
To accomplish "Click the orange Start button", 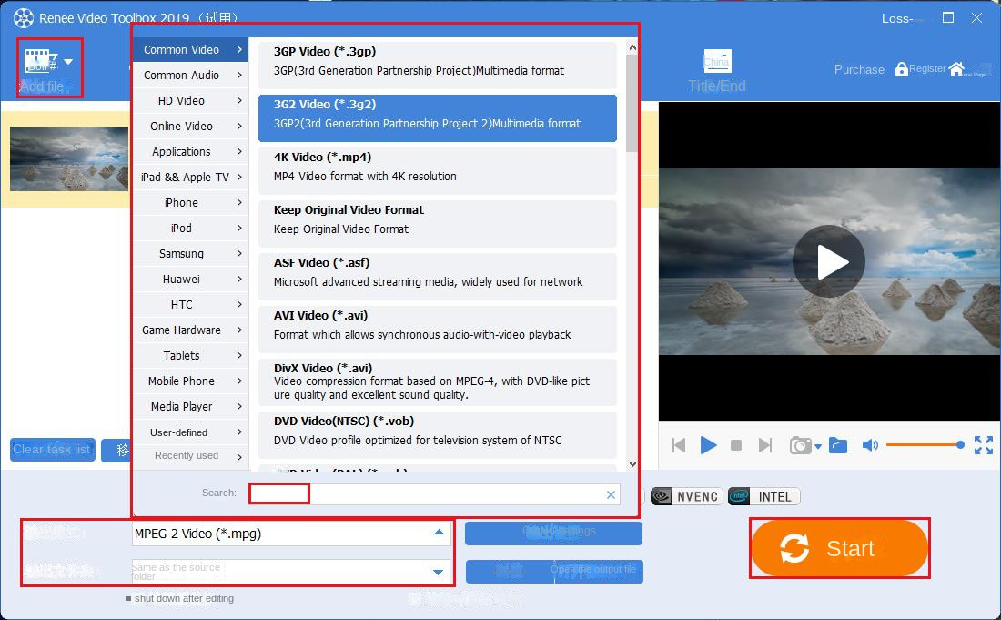I will (839, 548).
